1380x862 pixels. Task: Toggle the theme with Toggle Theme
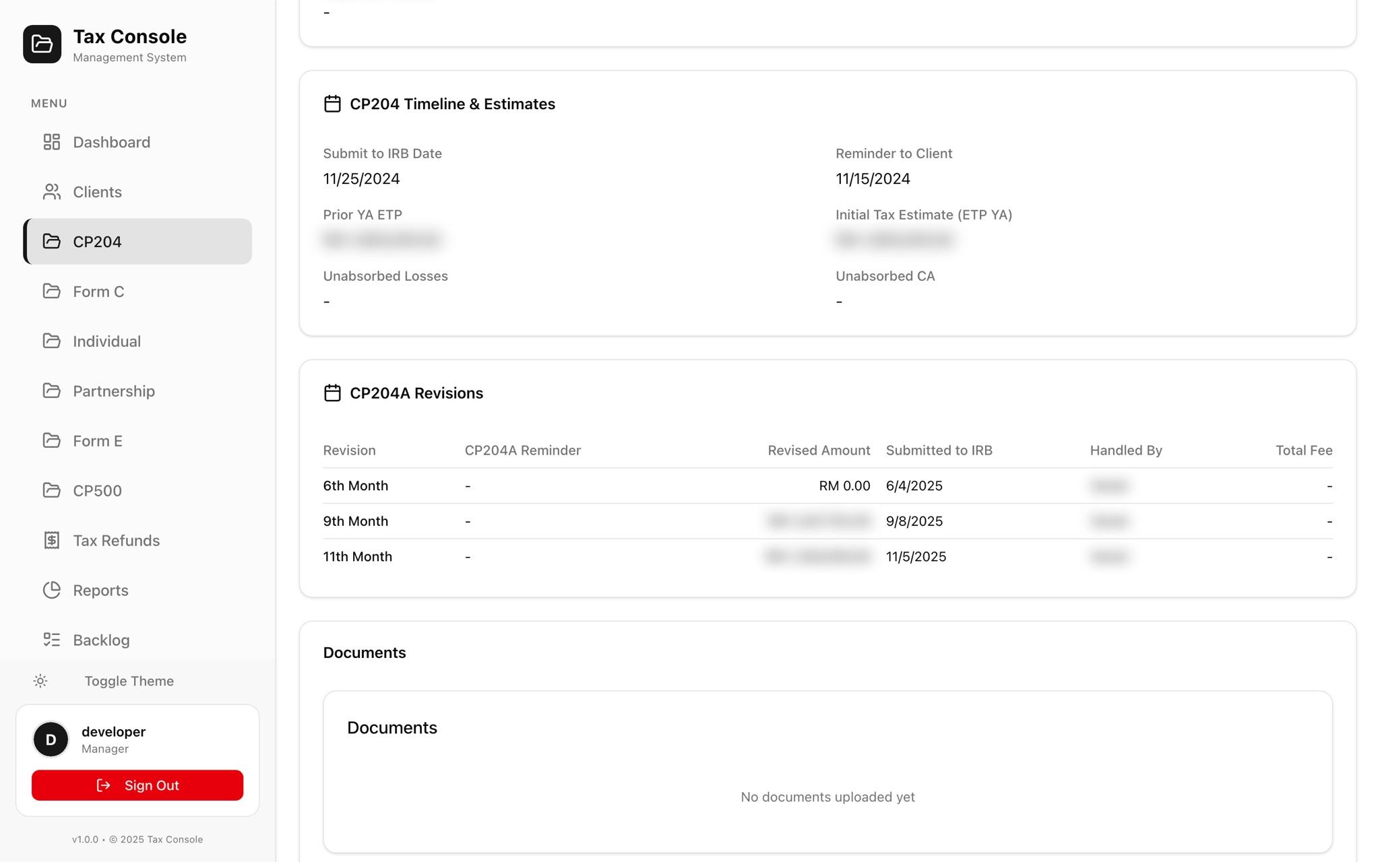129,681
